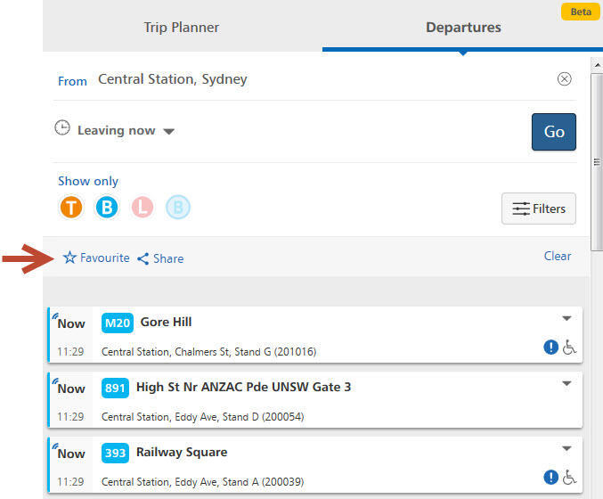Select the Departures tab
This screenshot has height=499, width=603.
[x=463, y=28]
